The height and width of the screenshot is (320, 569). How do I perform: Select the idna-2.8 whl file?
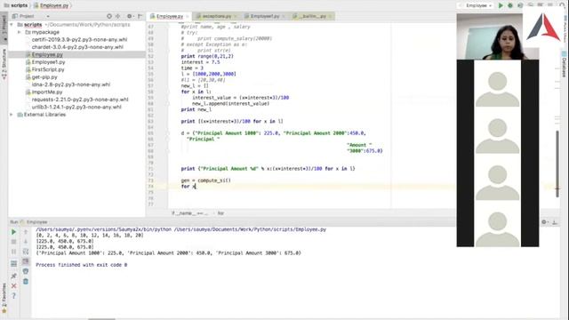tap(71, 84)
